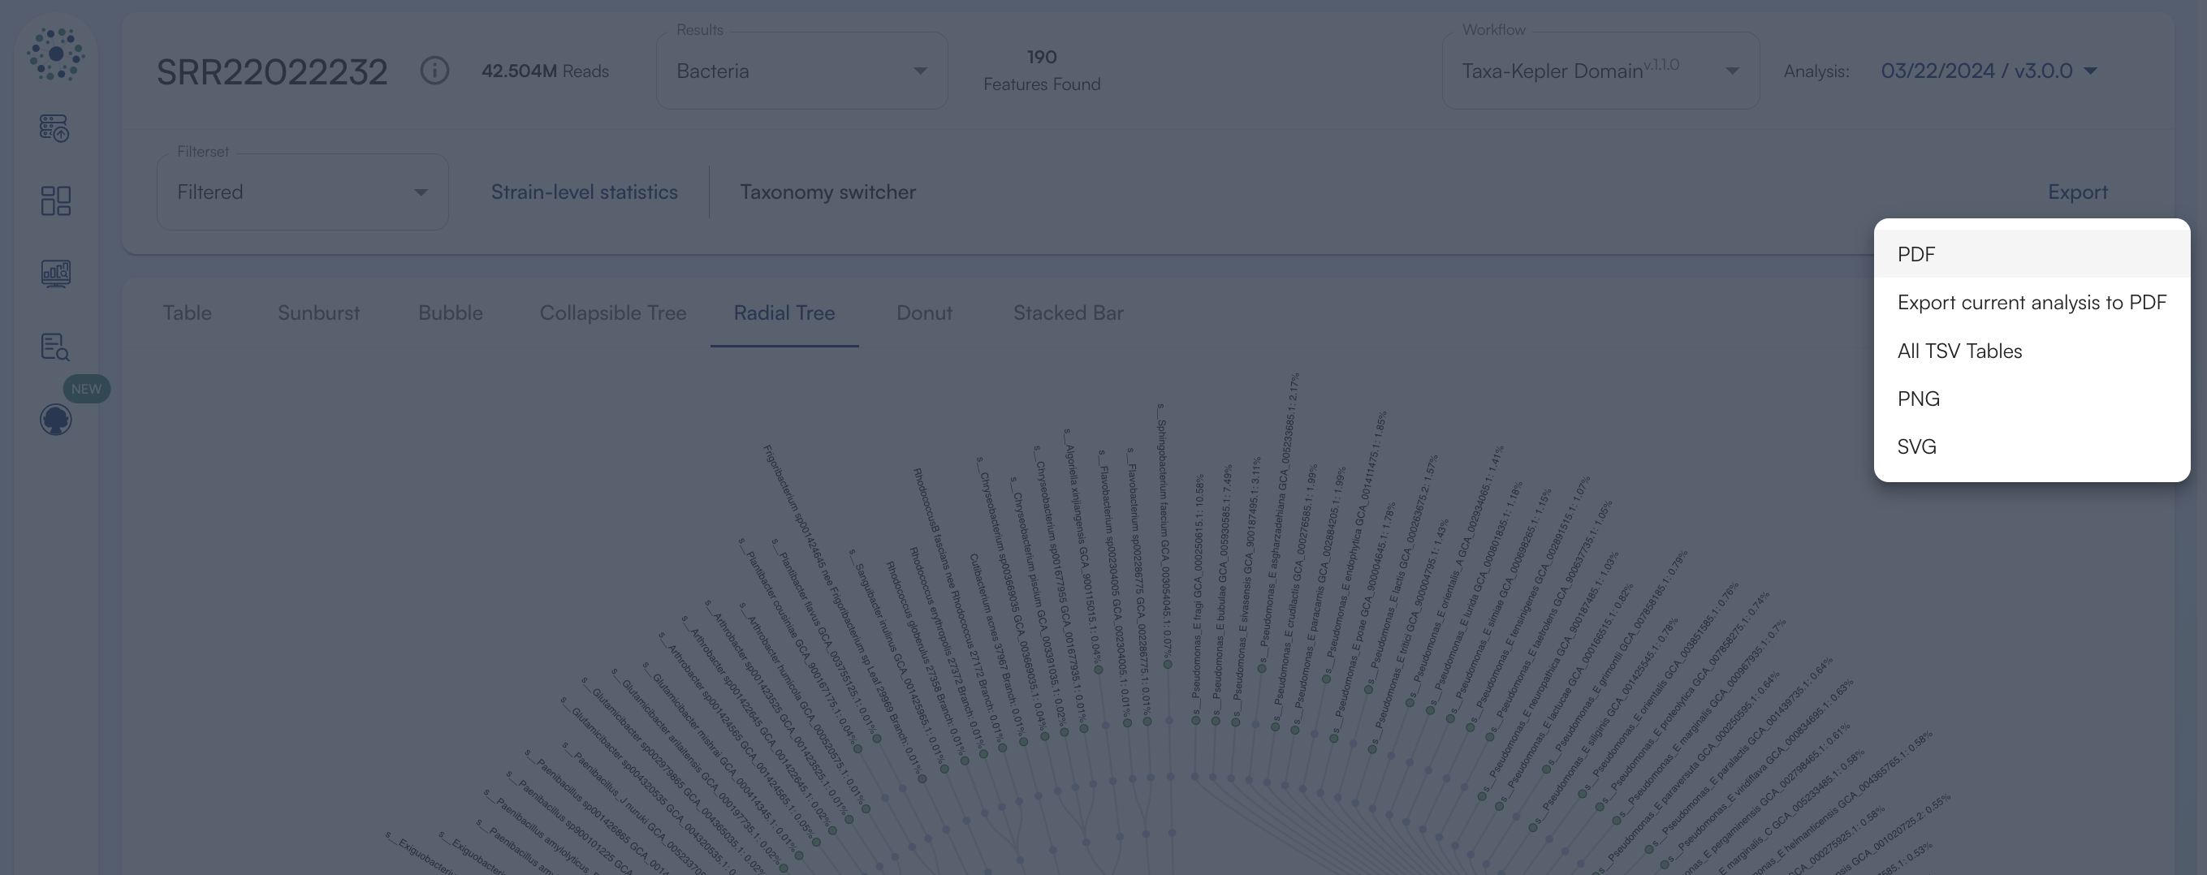Click the analytics monitor icon in sidebar
This screenshot has width=2207, height=875.
55,274
